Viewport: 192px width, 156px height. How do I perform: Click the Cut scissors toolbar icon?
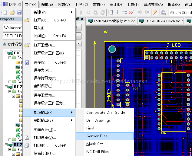click(81, 12)
